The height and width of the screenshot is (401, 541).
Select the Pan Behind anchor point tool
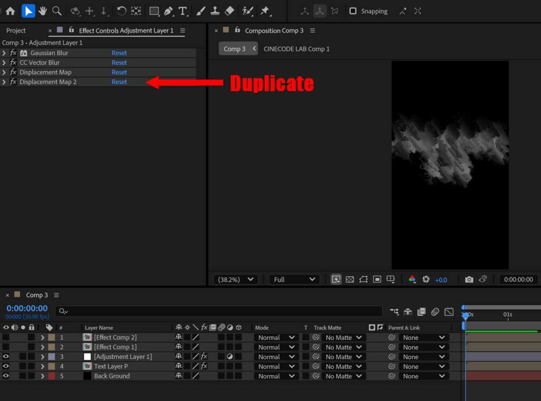136,11
